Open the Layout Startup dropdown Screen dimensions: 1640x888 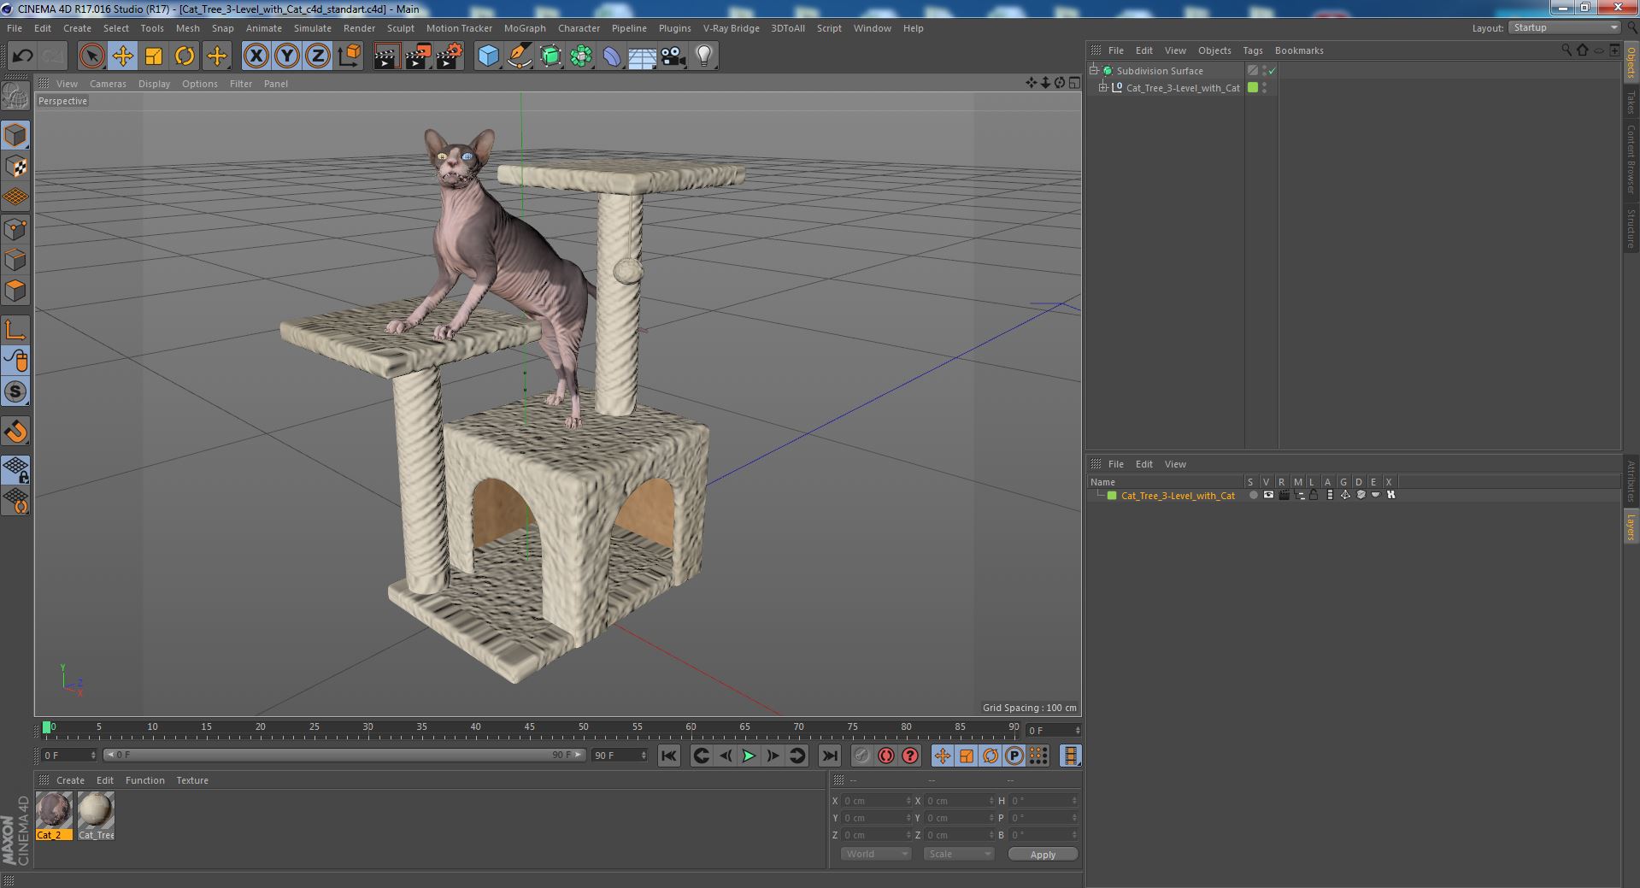click(1565, 28)
